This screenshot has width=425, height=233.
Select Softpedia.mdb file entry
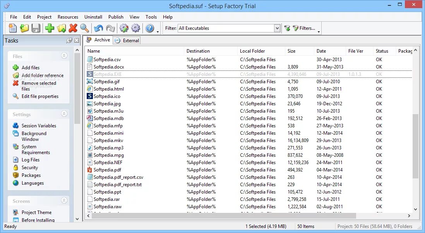[x=248, y=118]
